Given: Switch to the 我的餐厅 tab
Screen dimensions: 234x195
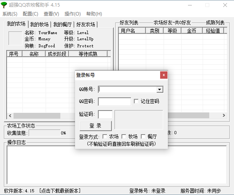Looking at the screenshot, I should [63, 24].
